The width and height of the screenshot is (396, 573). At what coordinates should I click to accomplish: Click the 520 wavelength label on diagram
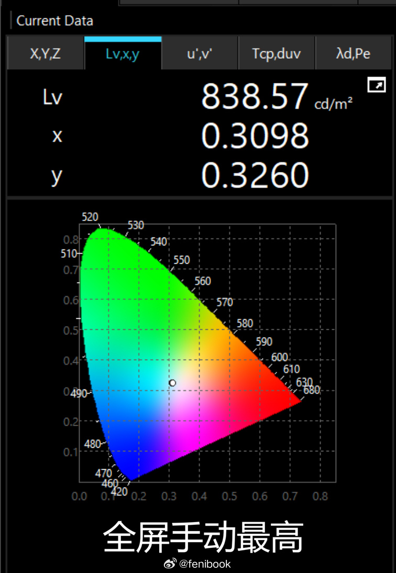coord(90,217)
